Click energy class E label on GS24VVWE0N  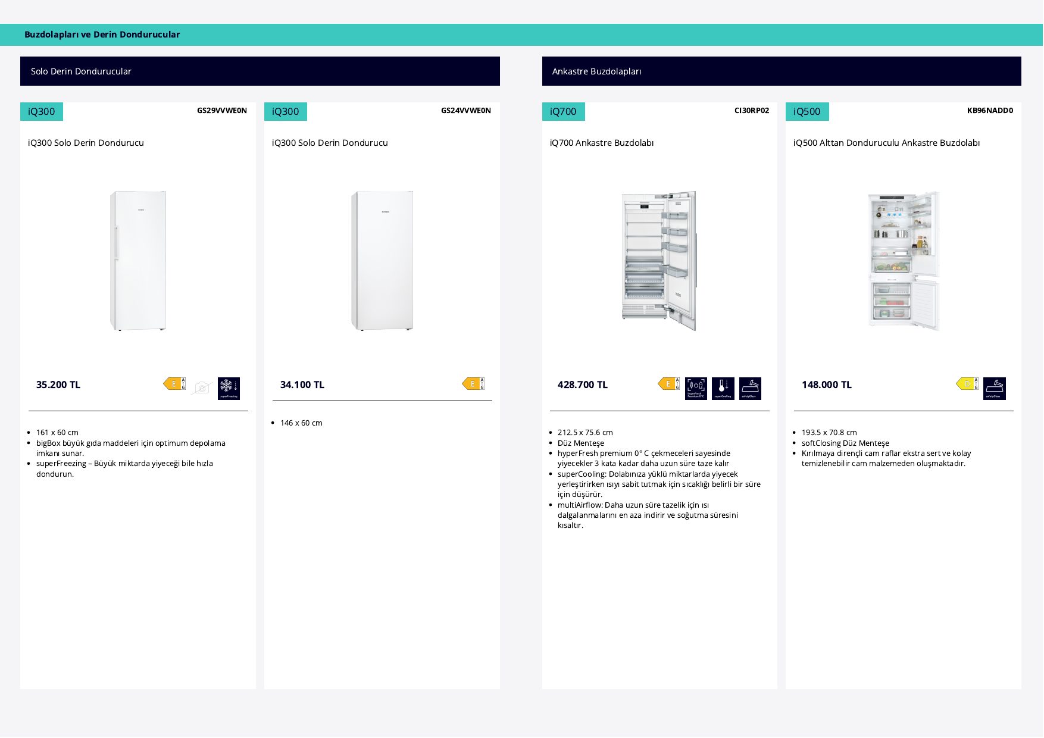[473, 384]
